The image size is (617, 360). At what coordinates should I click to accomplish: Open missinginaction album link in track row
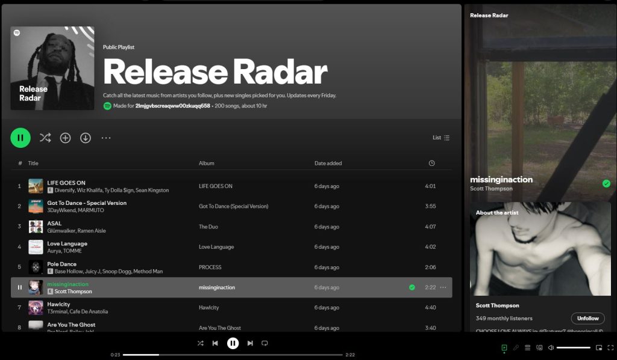[217, 287]
